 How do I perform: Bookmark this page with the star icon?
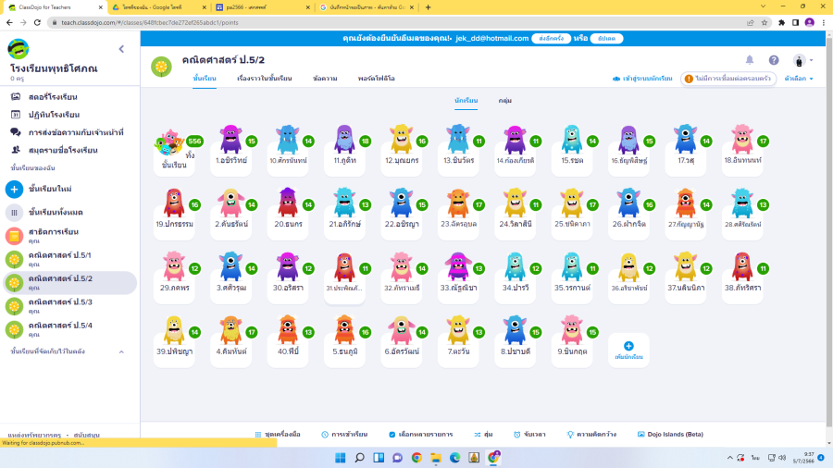(765, 23)
